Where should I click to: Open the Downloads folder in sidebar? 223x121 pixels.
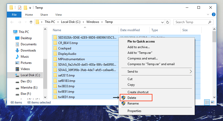(28, 50)
